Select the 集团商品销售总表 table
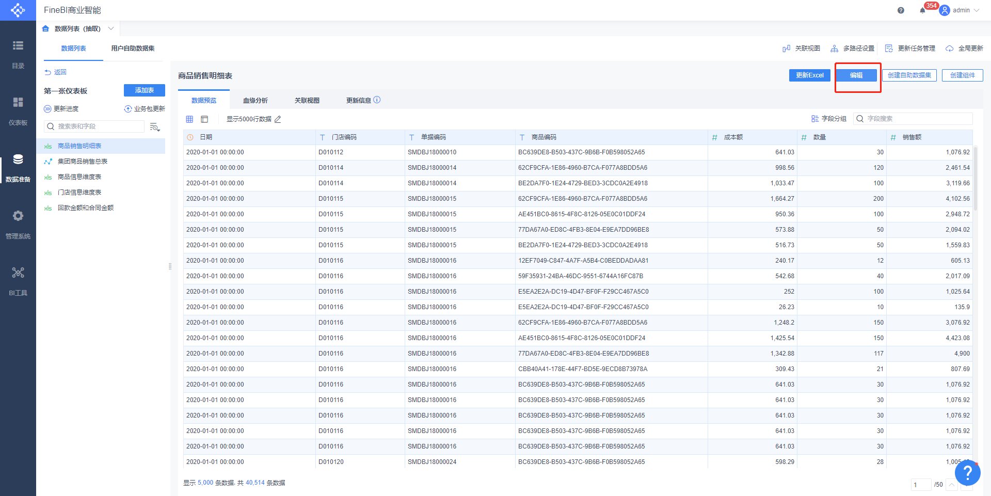The image size is (991, 496). [101, 162]
